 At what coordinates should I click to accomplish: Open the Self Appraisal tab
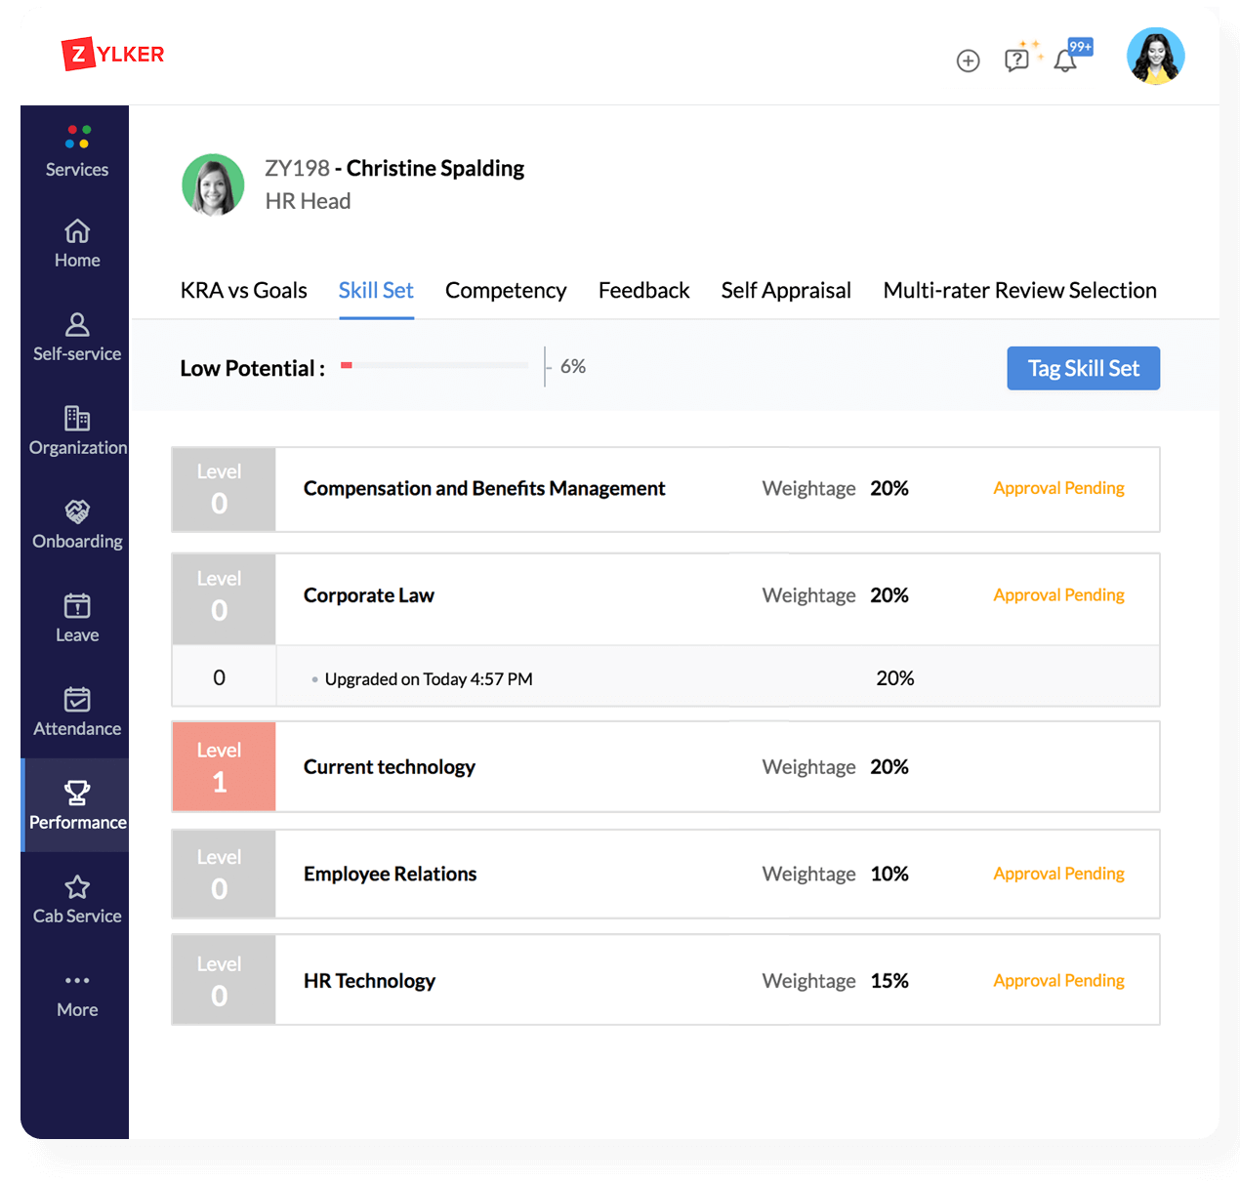(x=786, y=290)
